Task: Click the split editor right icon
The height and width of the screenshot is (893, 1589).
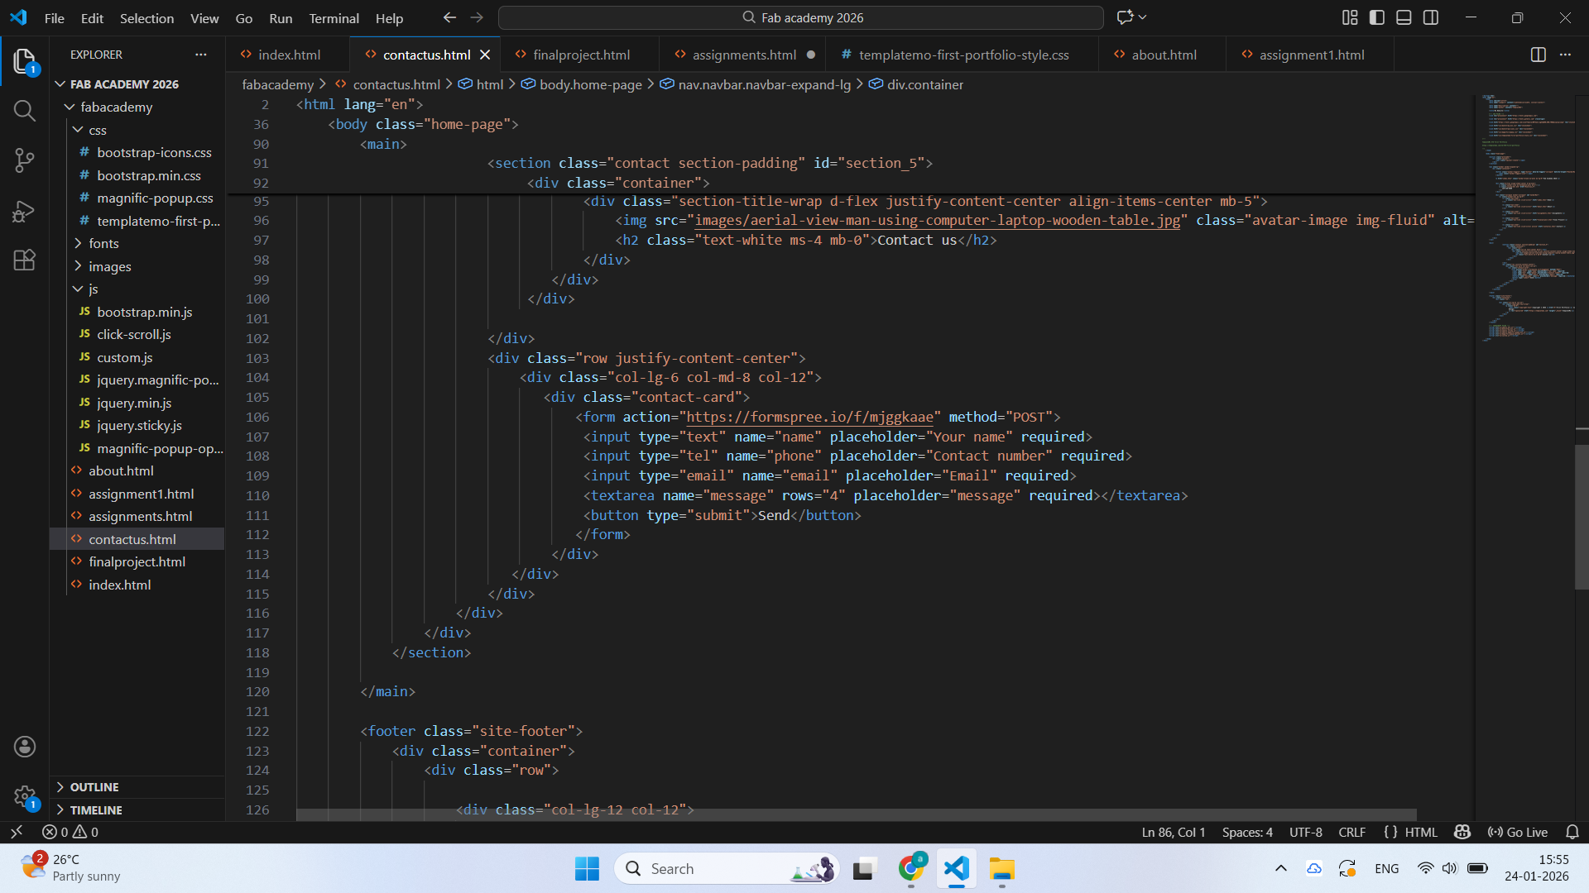Action: [x=1538, y=55]
